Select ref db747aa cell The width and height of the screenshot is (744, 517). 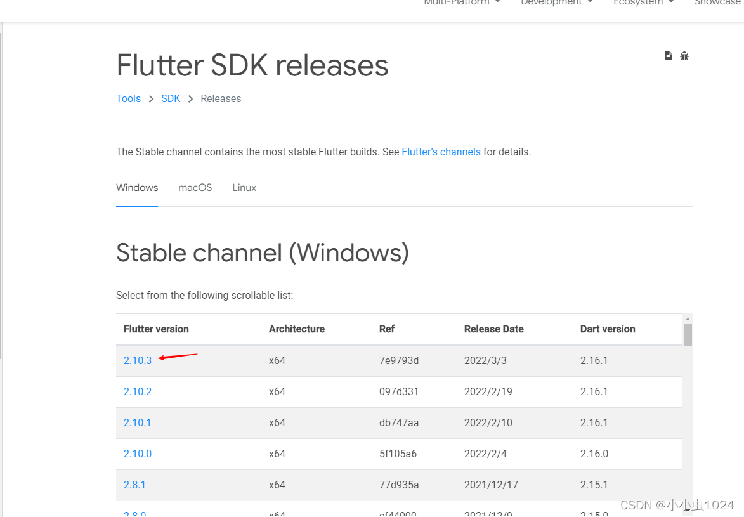point(399,422)
